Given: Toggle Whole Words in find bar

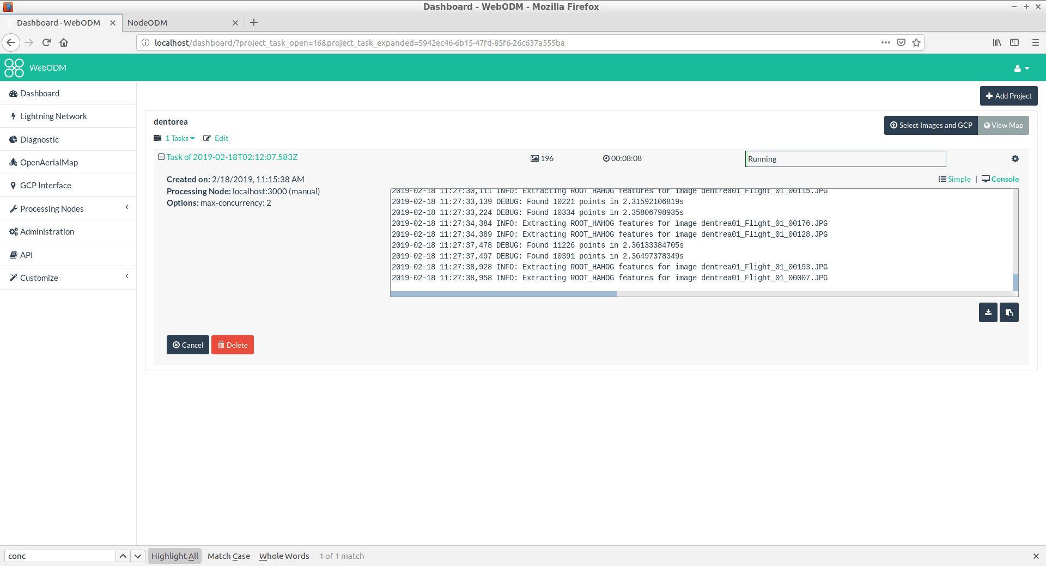Looking at the screenshot, I should pyautogui.click(x=284, y=556).
